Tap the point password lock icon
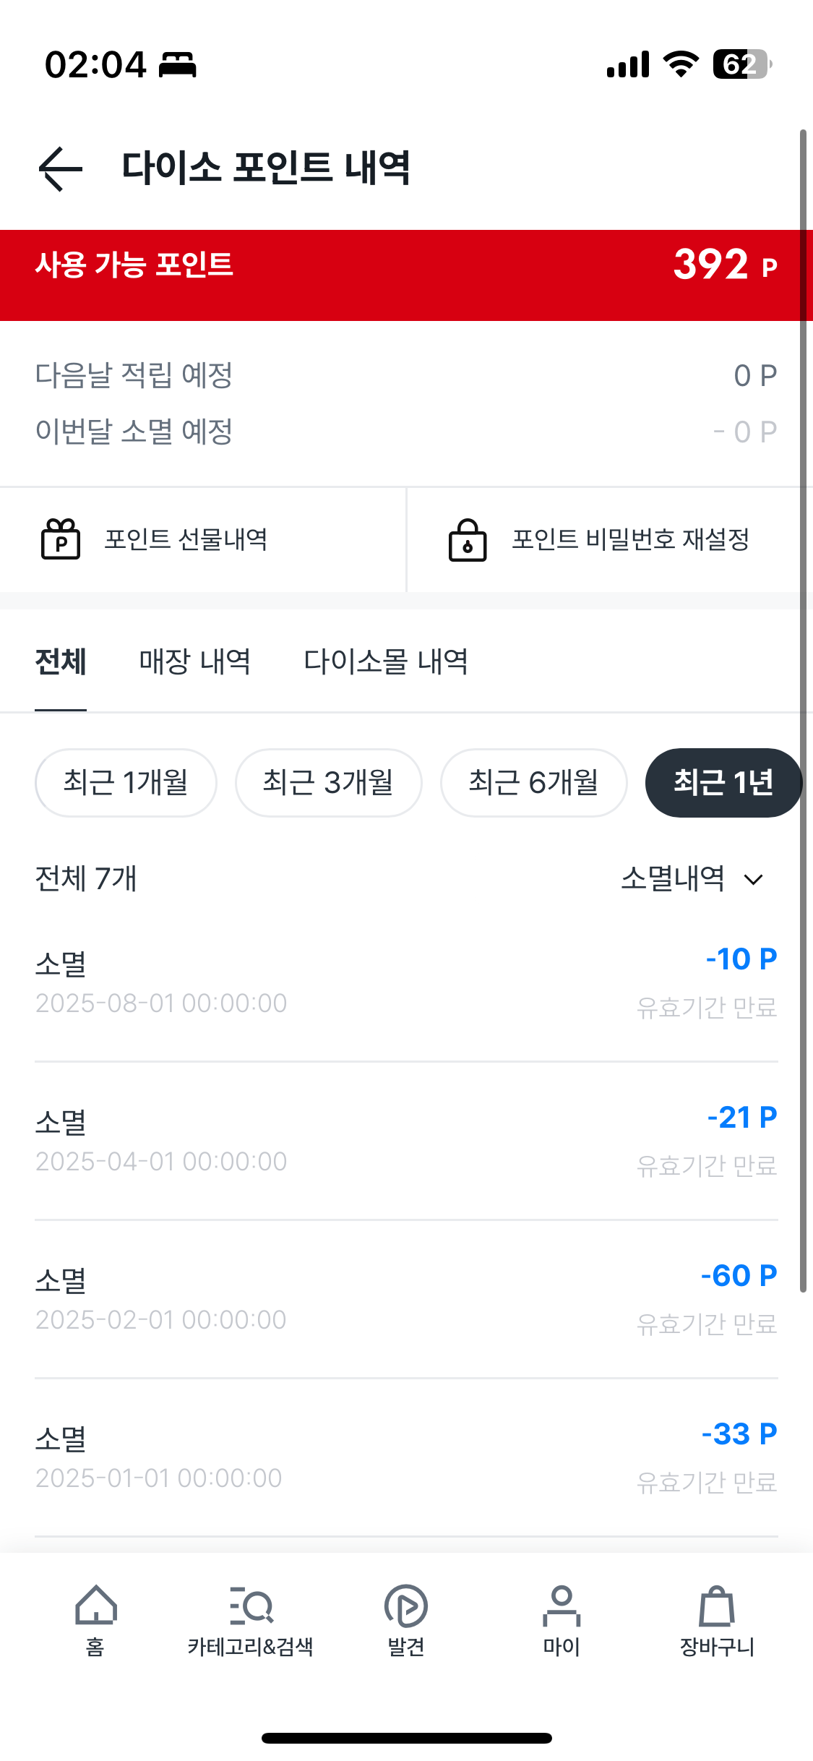 (468, 540)
